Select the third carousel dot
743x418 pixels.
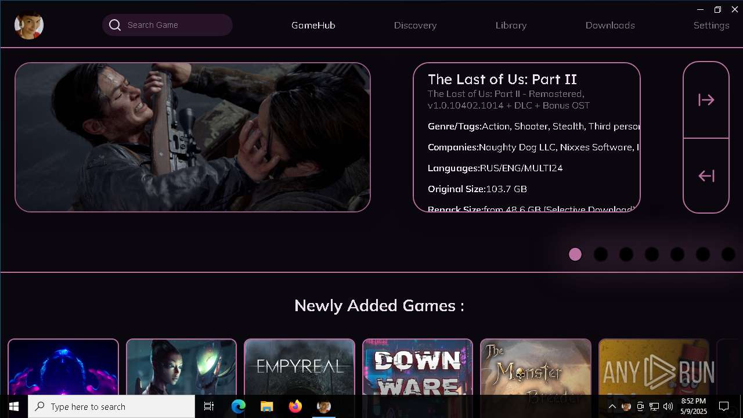[626, 254]
